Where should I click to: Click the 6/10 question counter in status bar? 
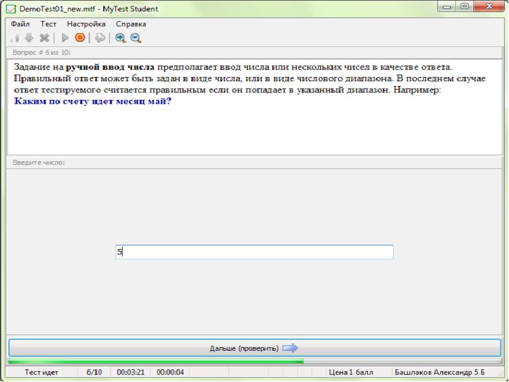(94, 372)
